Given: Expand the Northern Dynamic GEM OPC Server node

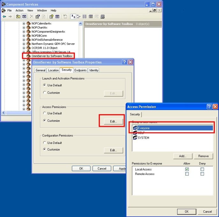Looking at the screenshot, I should tap(24, 44).
